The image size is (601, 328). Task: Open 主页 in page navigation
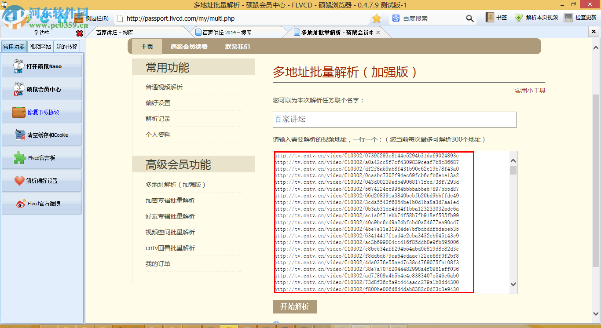[x=147, y=47]
